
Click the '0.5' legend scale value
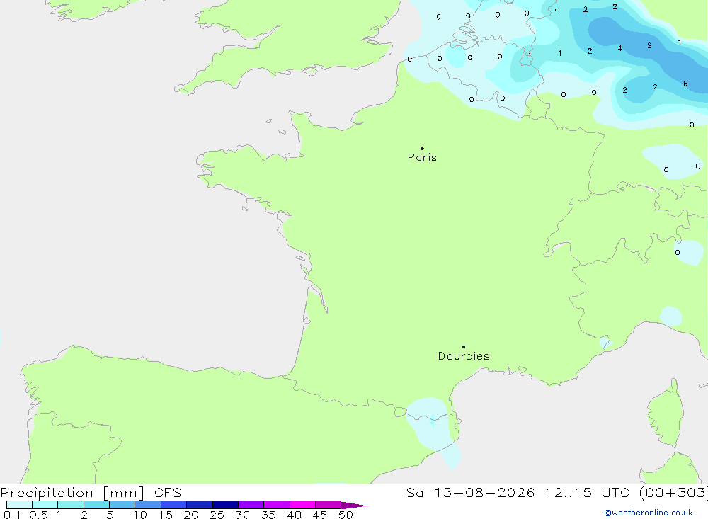pyautogui.click(x=38, y=515)
